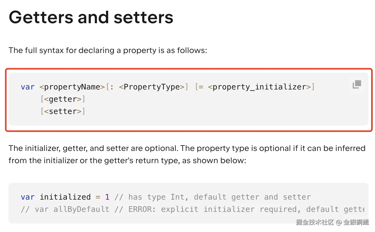375x232 pixels.
Task: Click the text "The initializer, getter, and setter are optional"
Action: [x=93, y=148]
